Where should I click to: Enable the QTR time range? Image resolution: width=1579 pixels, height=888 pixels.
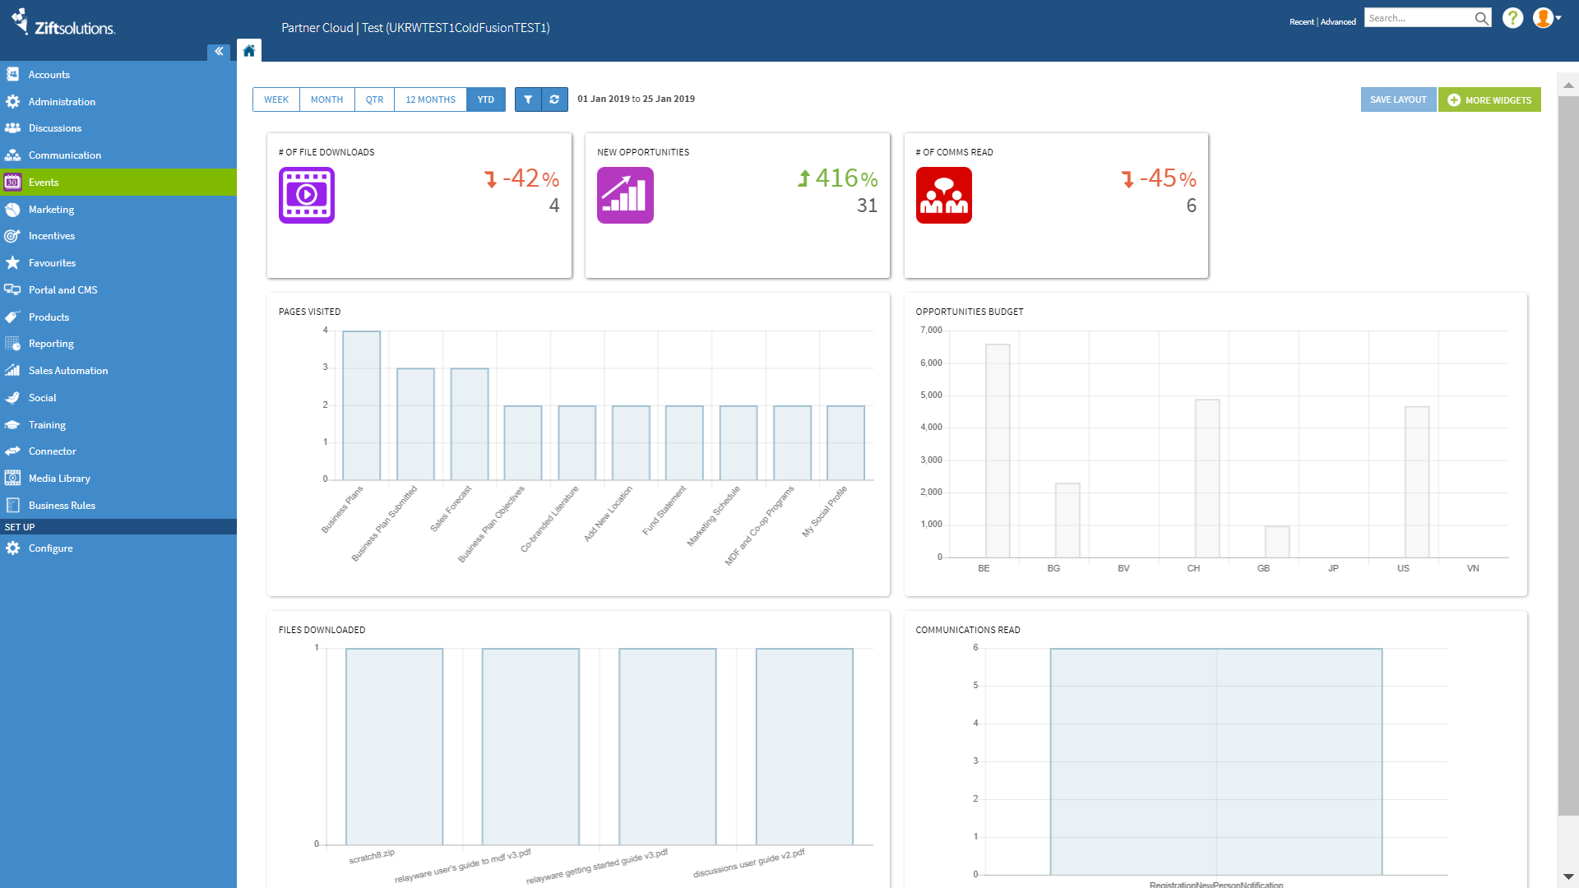[x=374, y=99]
